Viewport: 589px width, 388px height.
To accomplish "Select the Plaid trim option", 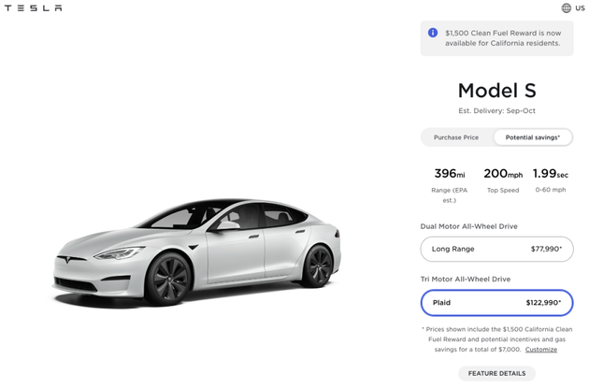I will pyautogui.click(x=496, y=303).
